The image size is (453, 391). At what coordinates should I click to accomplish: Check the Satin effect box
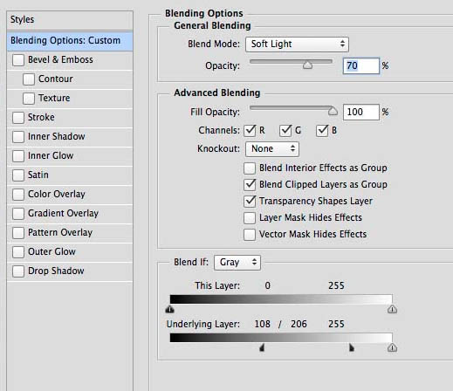(x=18, y=175)
